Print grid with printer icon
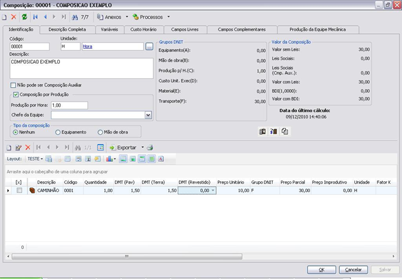 click(150, 147)
